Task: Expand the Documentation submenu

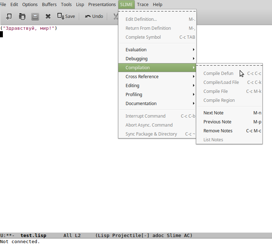Action: (157, 104)
